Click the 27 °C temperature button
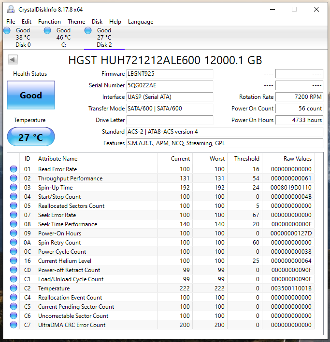Screen dimensions: 330x342 31,137
